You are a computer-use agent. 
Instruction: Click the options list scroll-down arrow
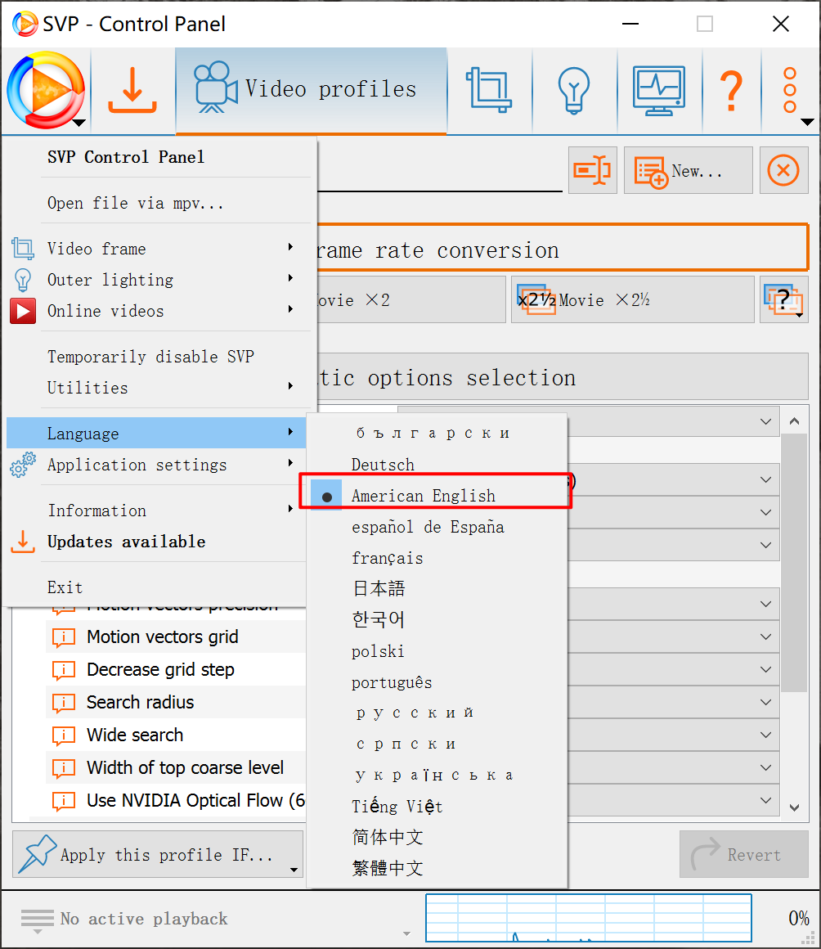coord(794,807)
